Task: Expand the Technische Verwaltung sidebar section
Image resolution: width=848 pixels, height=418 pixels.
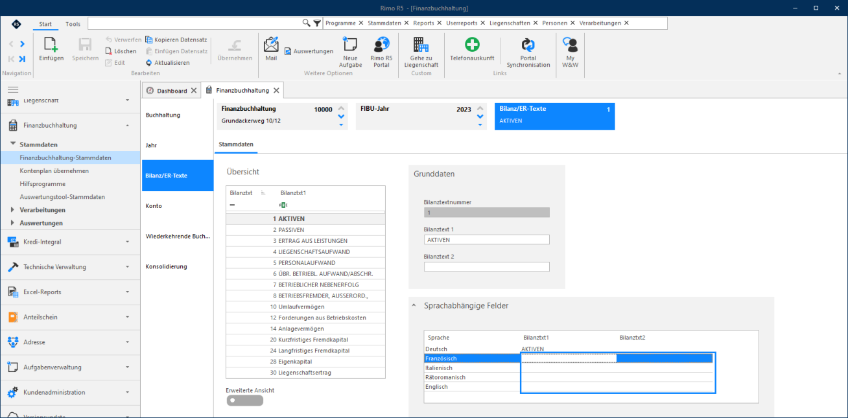Action: 127,266
